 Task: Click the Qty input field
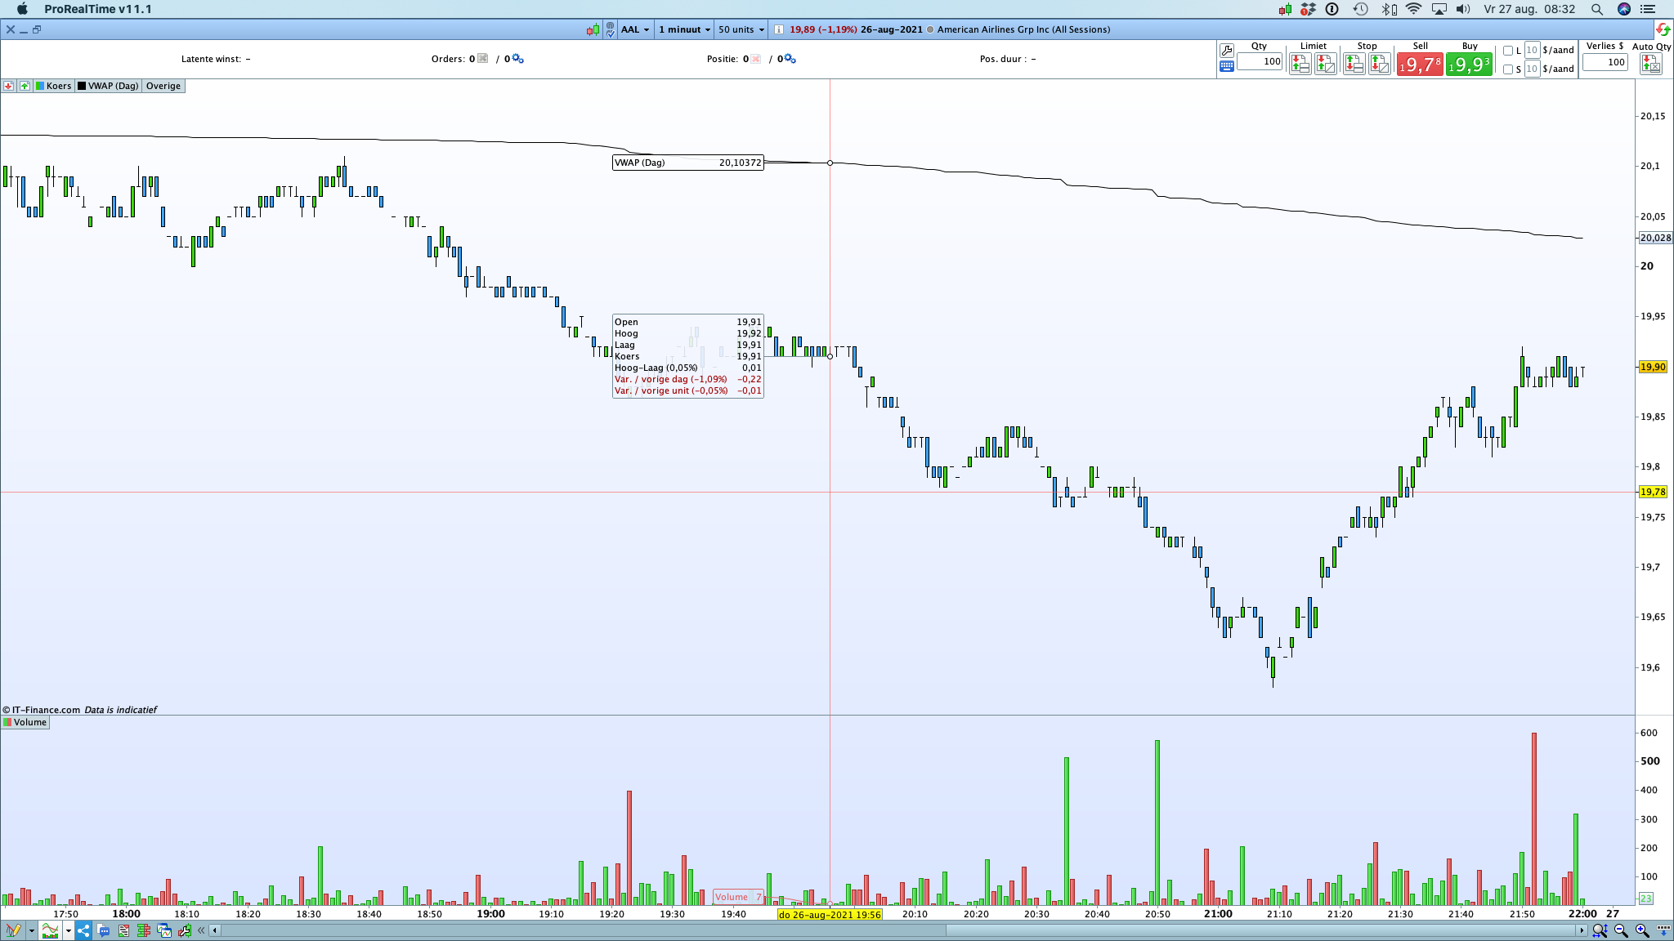click(1260, 61)
